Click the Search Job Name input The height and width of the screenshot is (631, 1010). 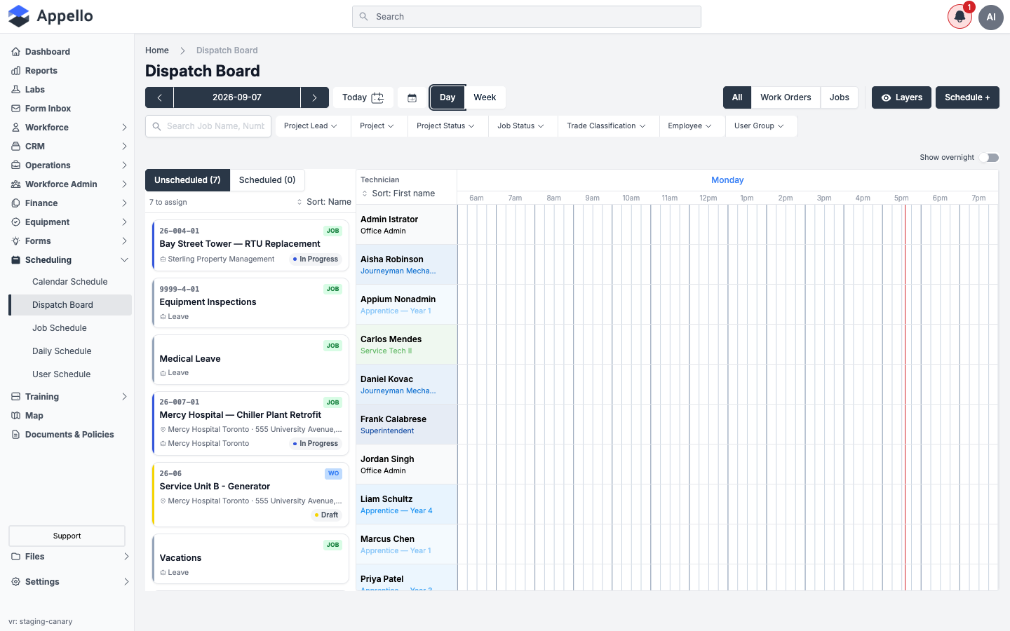click(208, 126)
